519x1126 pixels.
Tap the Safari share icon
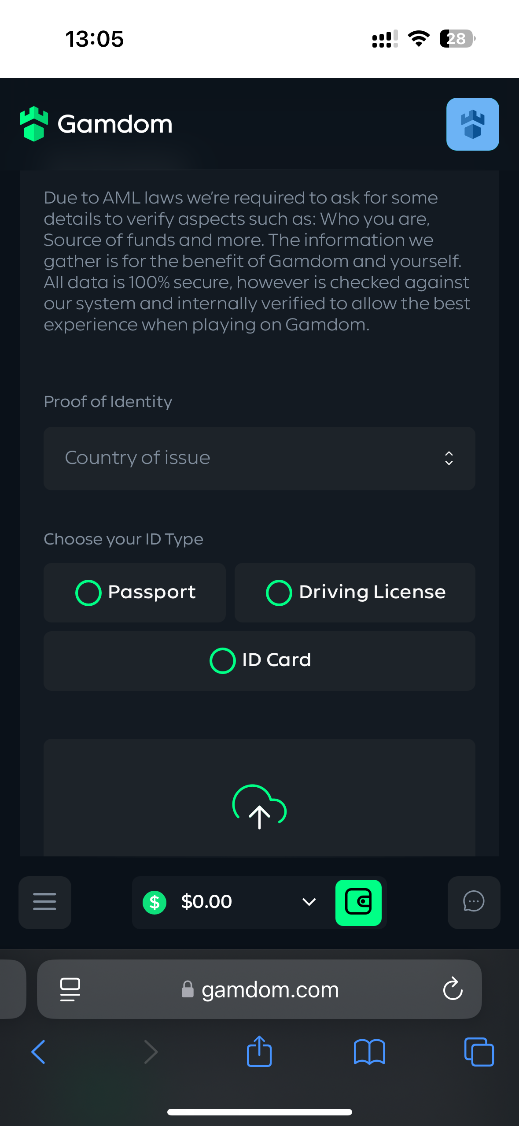(259, 1052)
